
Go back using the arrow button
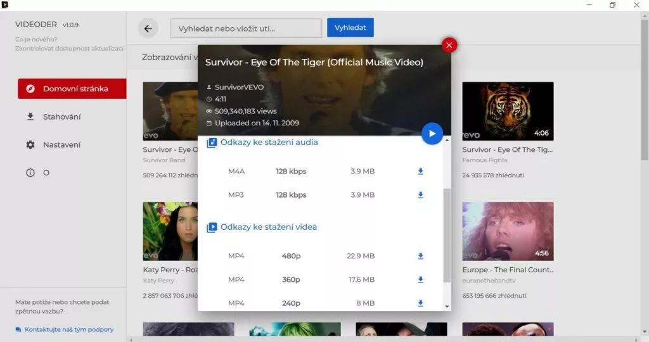148,28
